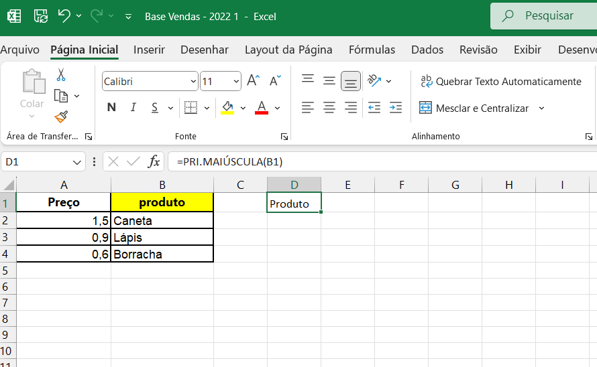Toggle Quebrar Texto Automaticamente
597x367 pixels.
[500, 82]
